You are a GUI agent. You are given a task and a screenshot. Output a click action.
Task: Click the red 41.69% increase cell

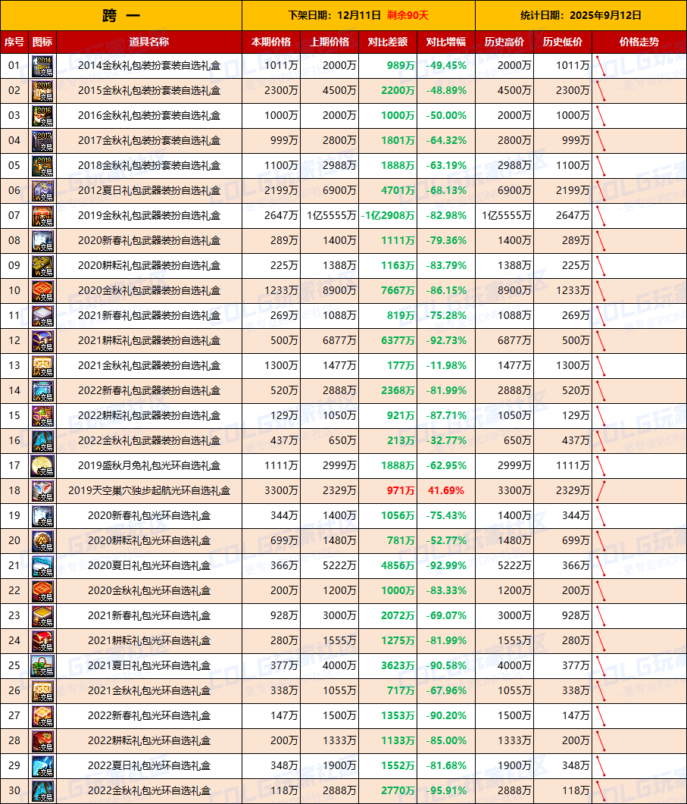(x=446, y=491)
